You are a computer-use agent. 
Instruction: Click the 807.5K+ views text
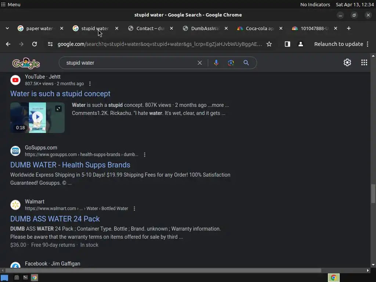[39, 84]
